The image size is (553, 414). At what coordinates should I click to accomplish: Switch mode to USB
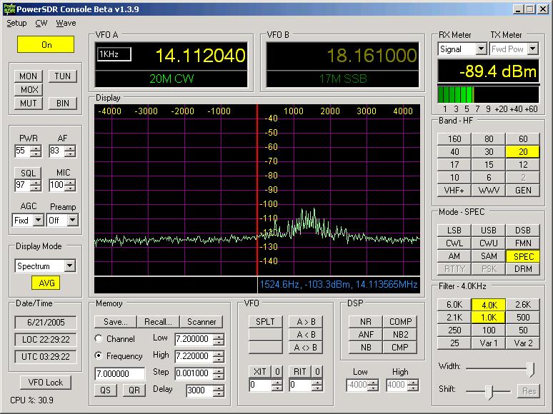click(x=489, y=231)
